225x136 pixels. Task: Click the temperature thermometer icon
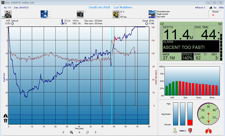click(183, 131)
